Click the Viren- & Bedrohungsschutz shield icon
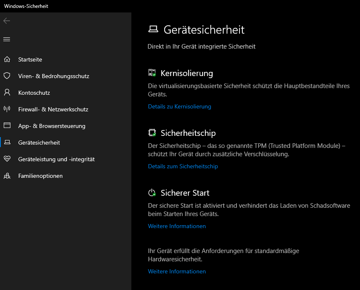Image resolution: width=360 pixels, height=290 pixels. pos(7,76)
